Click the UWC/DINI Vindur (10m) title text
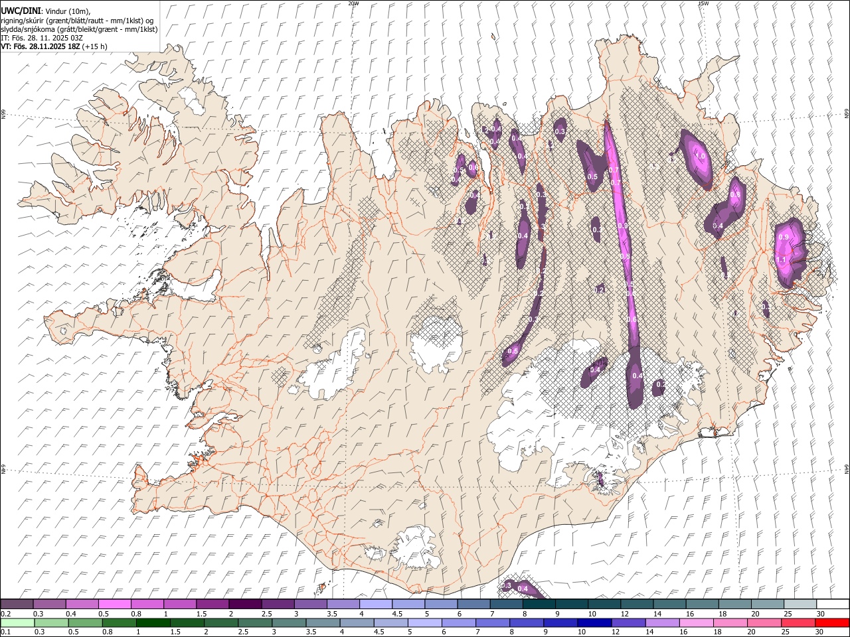Viewport: 850px width, 637px height. coord(44,11)
